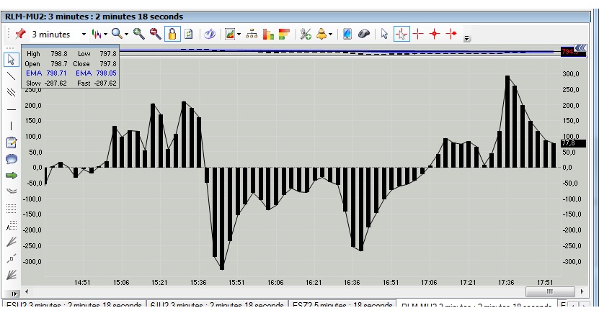The height and width of the screenshot is (331, 599).
Task: Zoom in with the green plus magnifier
Action: pyautogui.click(x=138, y=34)
